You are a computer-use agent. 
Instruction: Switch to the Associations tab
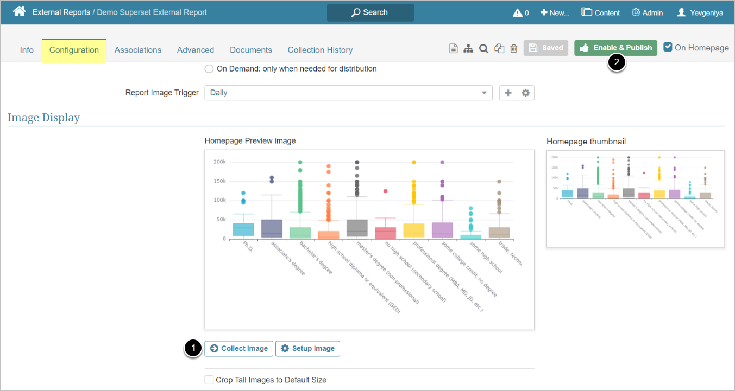(138, 50)
